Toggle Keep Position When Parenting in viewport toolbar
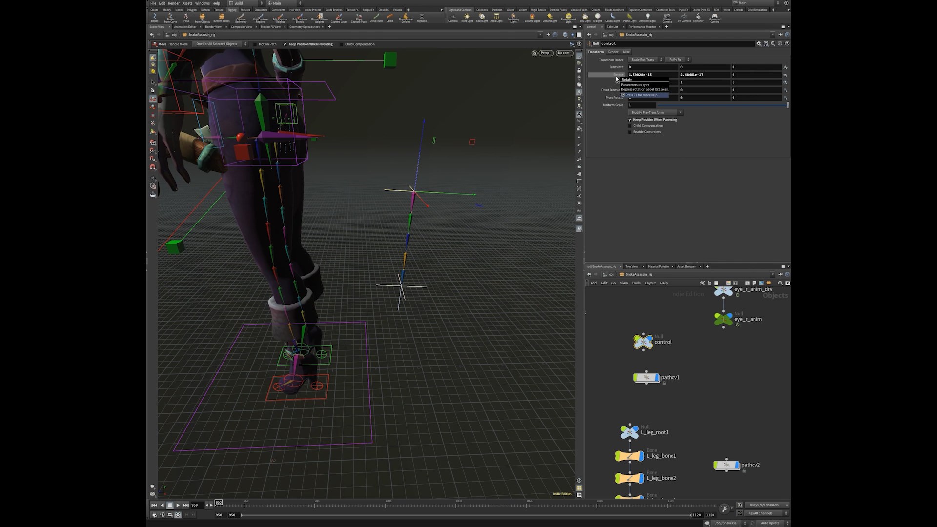 click(285, 44)
